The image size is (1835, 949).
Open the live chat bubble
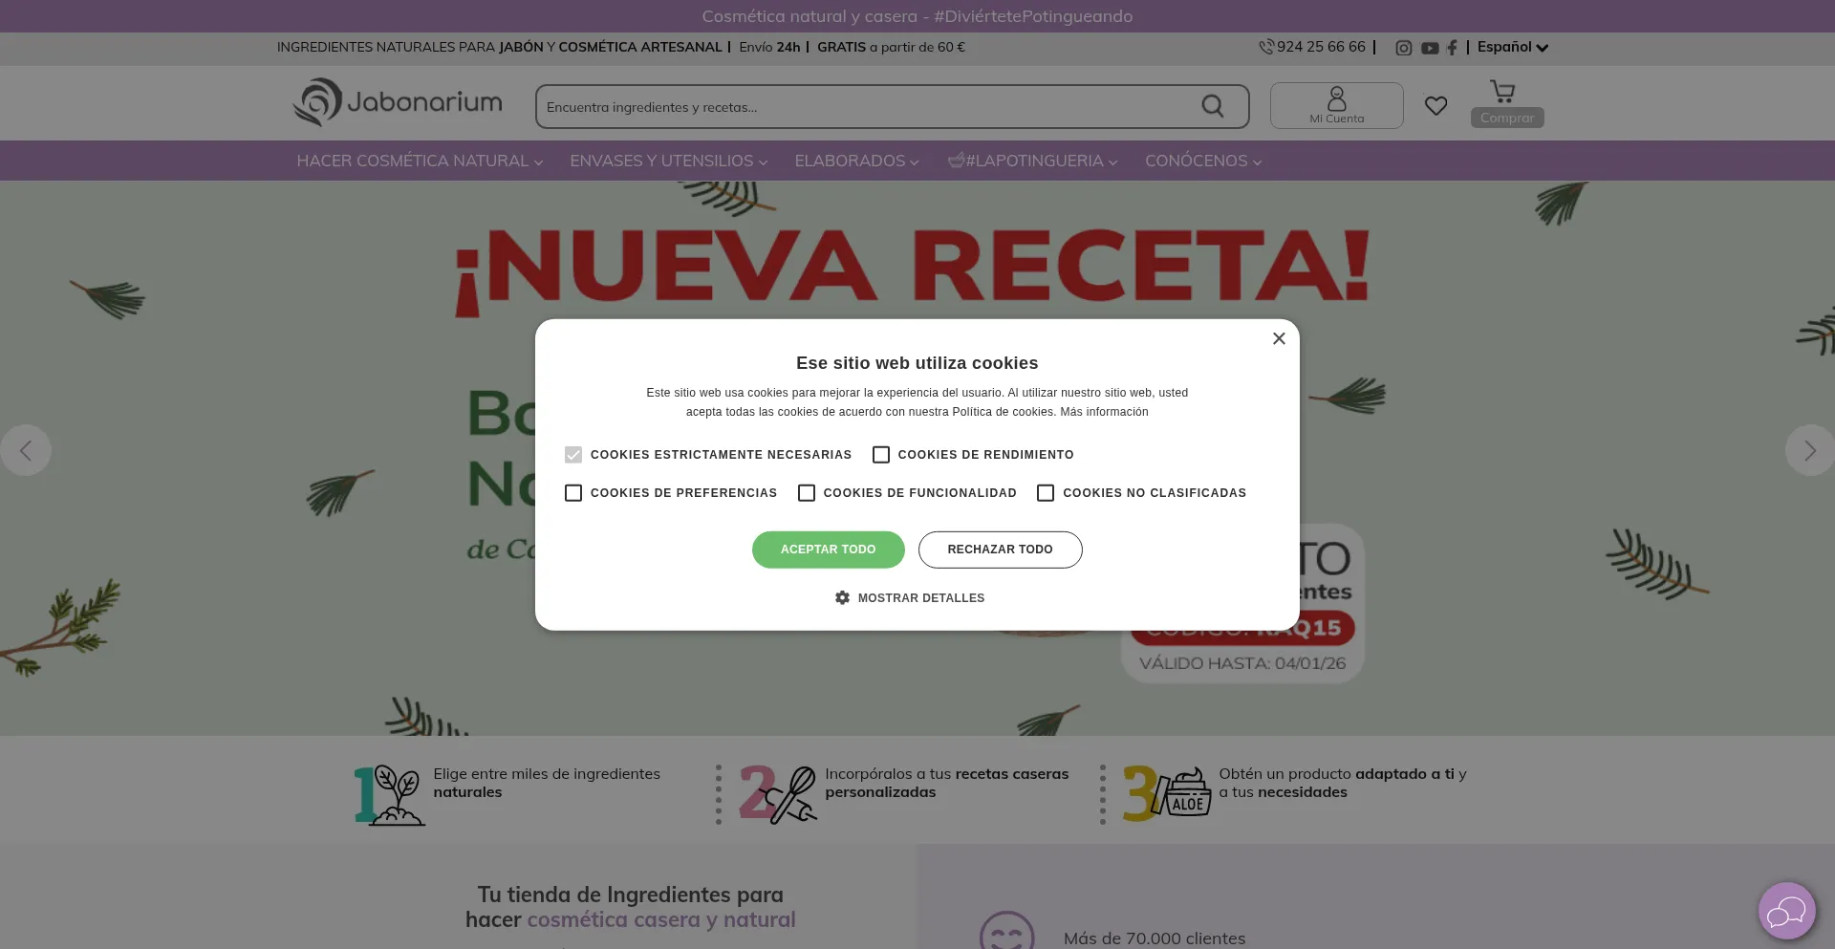tap(1785, 912)
